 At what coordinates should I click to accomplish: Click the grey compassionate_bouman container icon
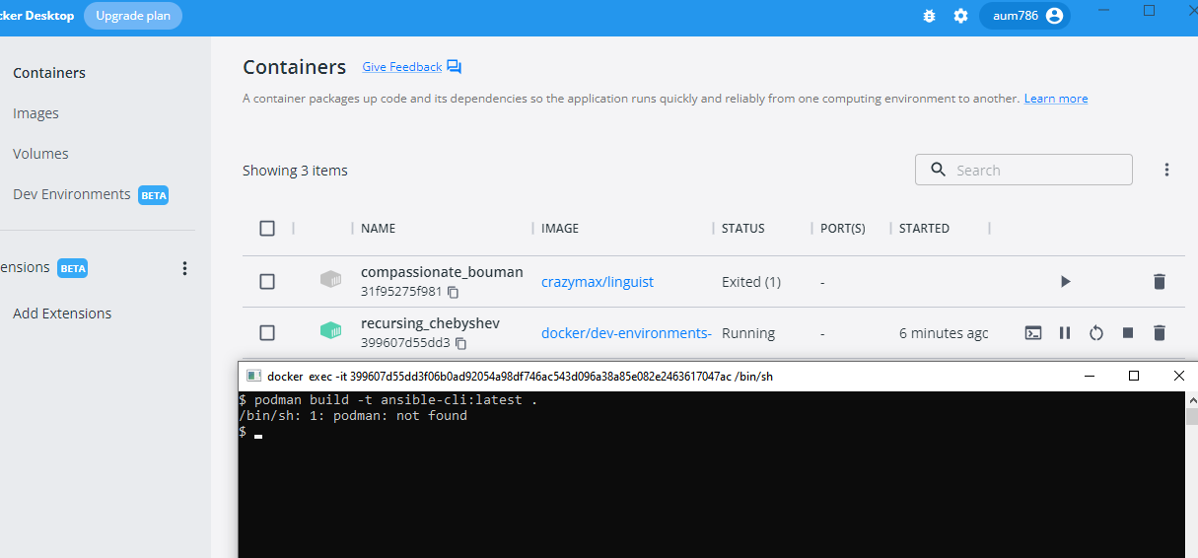[x=331, y=280]
